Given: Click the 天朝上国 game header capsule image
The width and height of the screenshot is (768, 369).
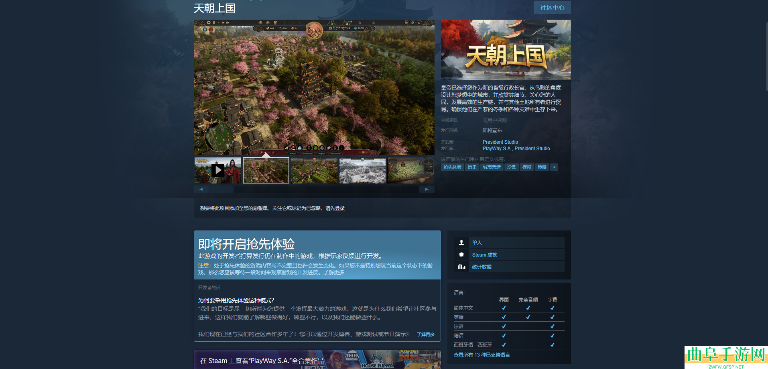Looking at the screenshot, I should 506,50.
